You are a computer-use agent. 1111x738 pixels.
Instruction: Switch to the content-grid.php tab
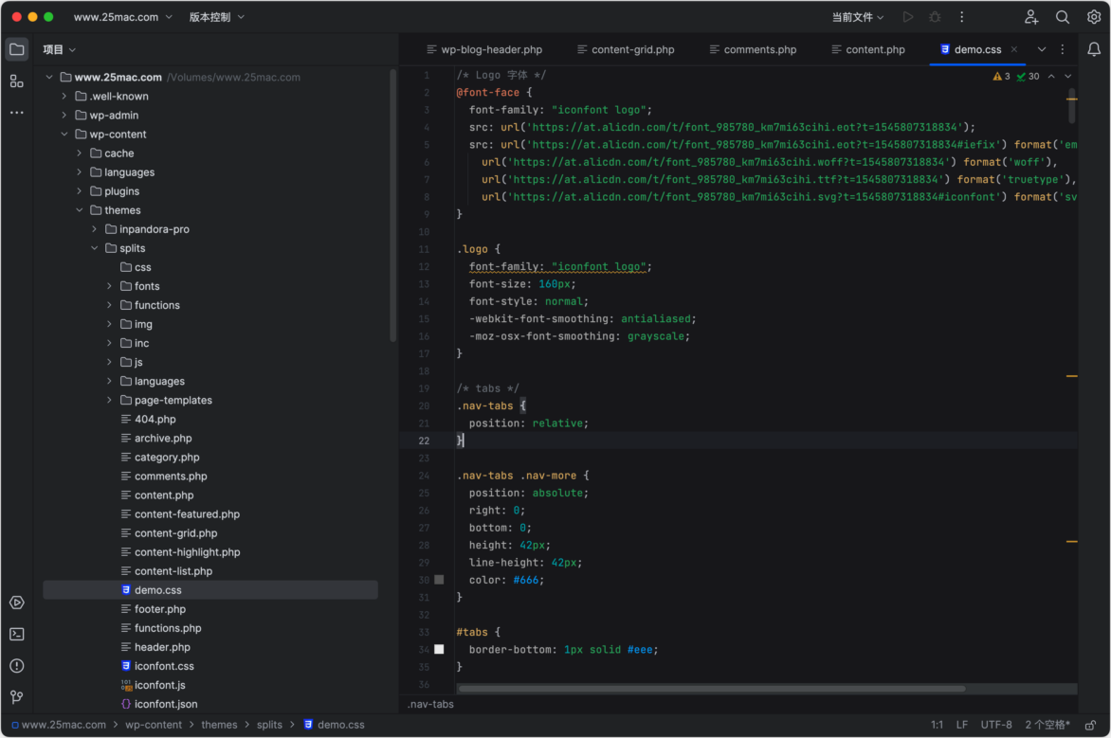click(x=627, y=49)
